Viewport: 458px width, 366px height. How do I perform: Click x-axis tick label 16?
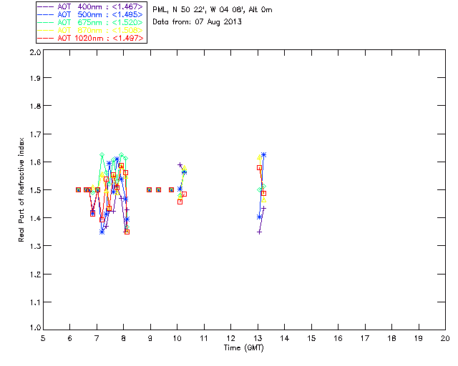click(x=338, y=338)
